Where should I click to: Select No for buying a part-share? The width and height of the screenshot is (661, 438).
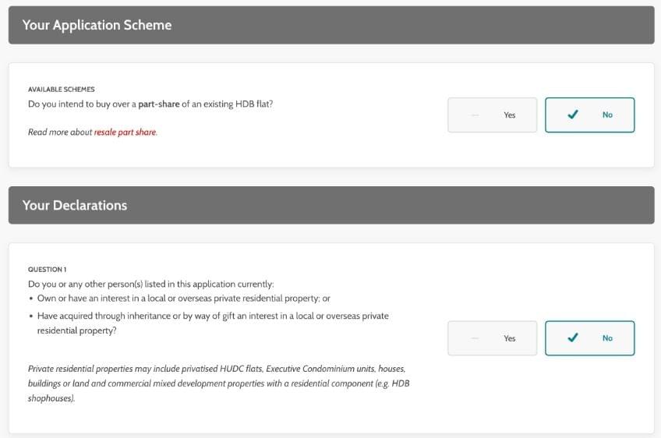[589, 115]
